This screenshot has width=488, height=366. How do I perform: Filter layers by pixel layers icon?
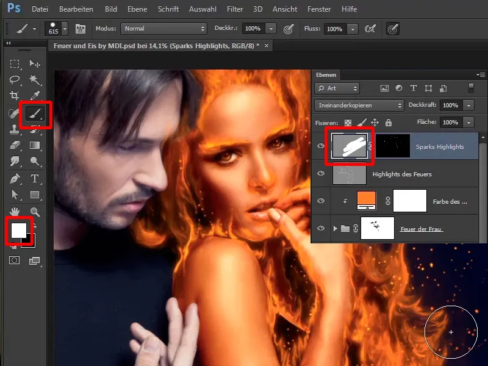384,88
